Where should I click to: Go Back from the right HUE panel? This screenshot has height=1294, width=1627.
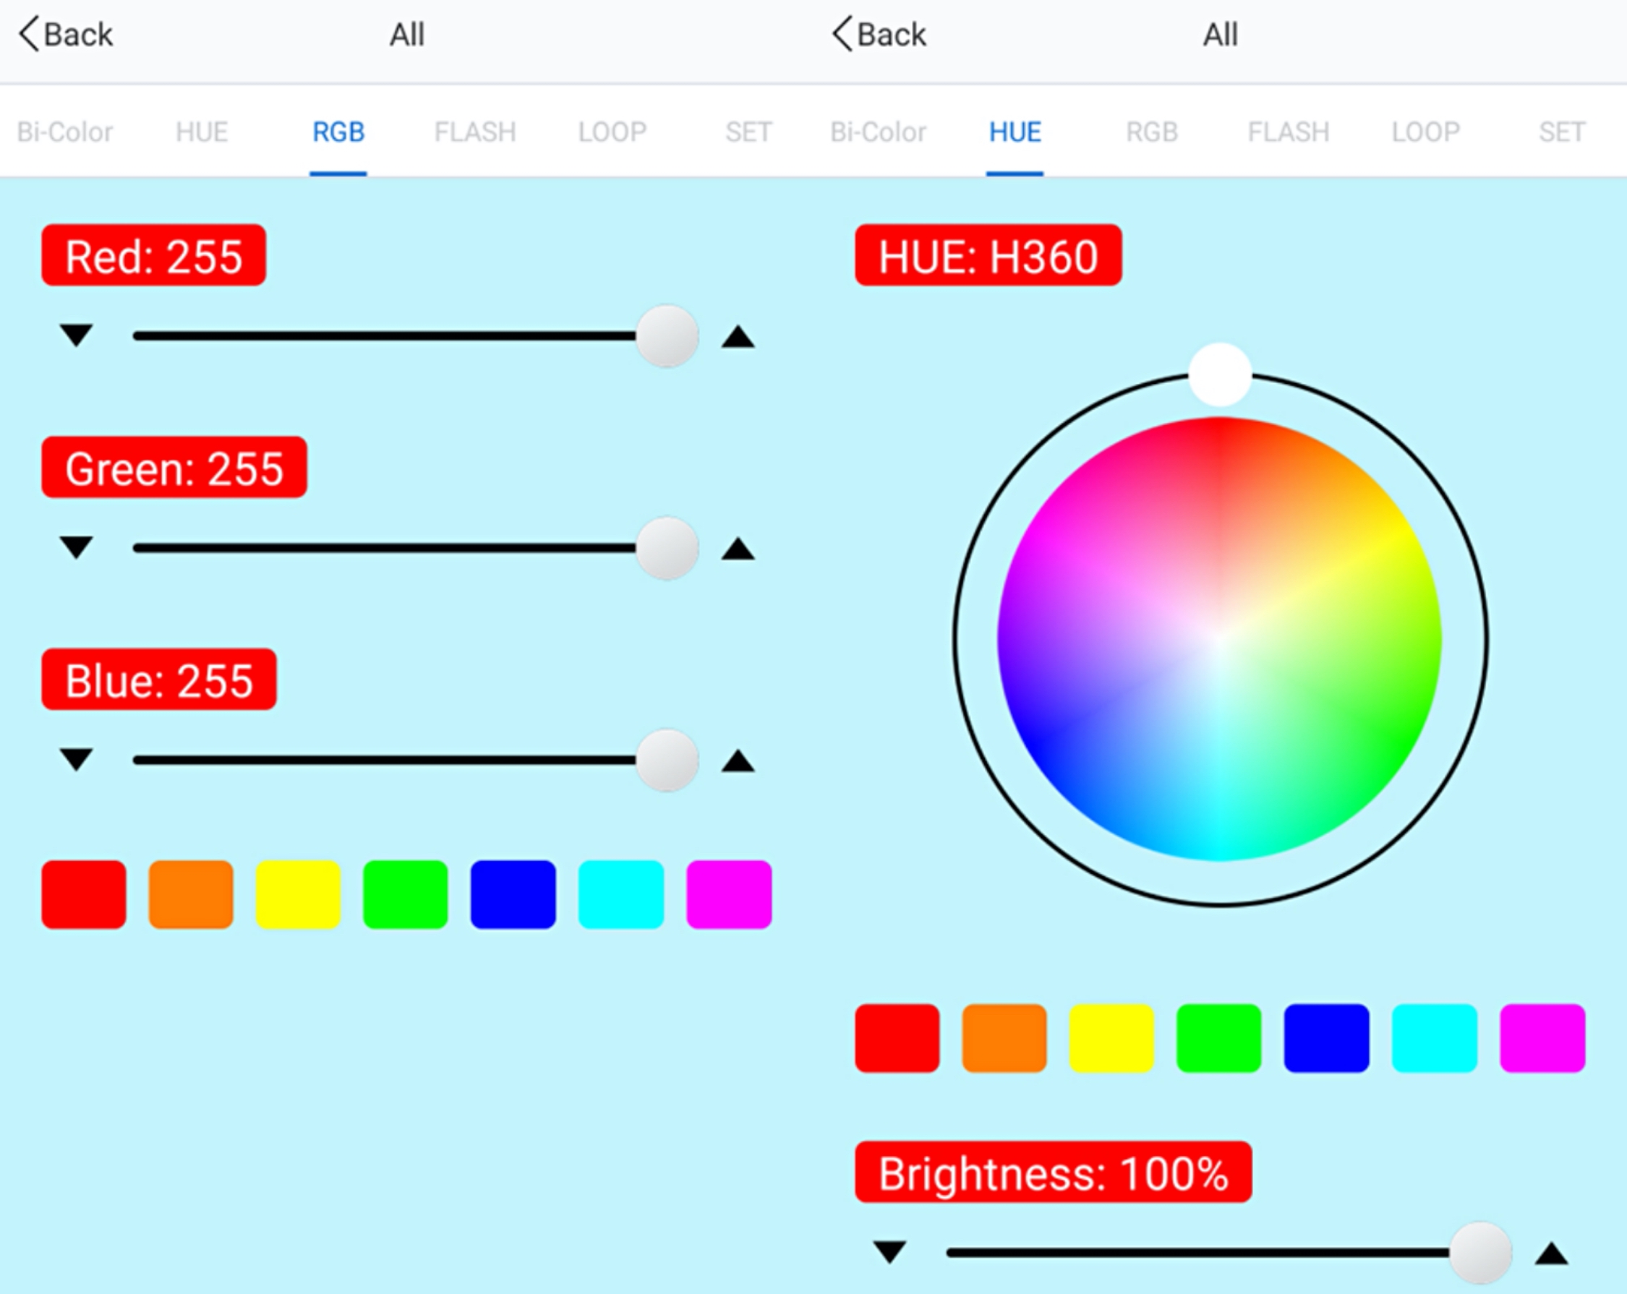coord(880,35)
